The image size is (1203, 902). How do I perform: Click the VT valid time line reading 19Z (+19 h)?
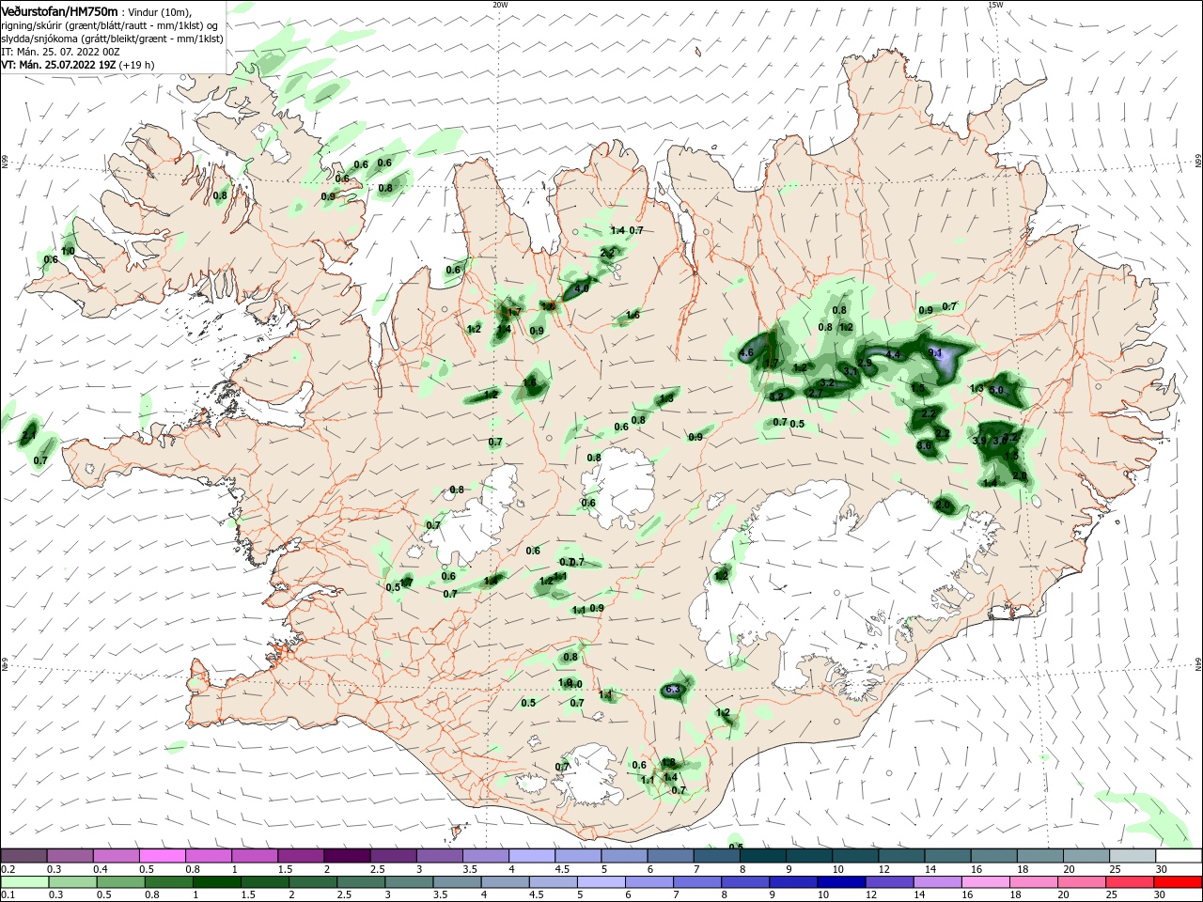[x=78, y=65]
